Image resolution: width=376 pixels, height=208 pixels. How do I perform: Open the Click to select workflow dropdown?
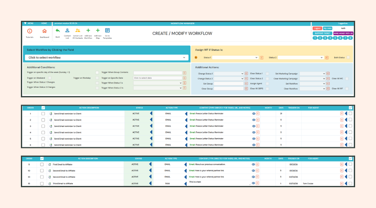(x=107, y=57)
